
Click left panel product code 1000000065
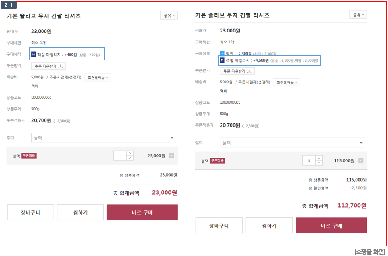point(42,97)
